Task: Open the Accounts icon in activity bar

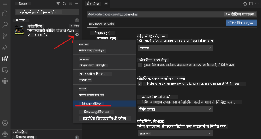Action: point(5,123)
